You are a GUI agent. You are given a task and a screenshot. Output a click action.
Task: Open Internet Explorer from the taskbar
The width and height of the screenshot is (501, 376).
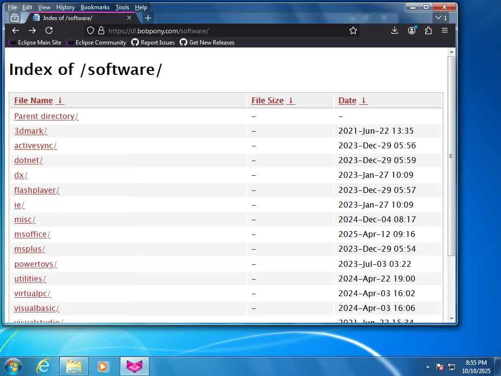click(44, 366)
